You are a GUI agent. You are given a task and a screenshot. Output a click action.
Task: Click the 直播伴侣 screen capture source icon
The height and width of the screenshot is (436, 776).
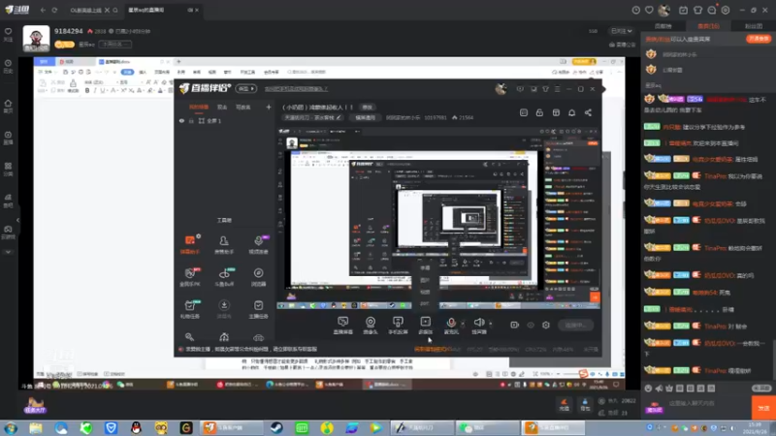pos(343,326)
